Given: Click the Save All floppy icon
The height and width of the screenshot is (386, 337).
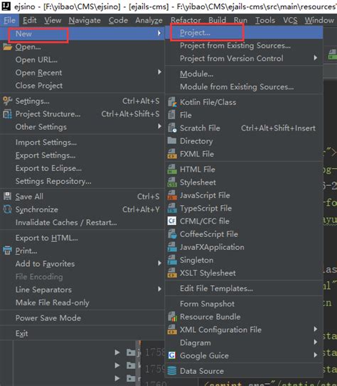Looking at the screenshot, I should pyautogui.click(x=7, y=197).
